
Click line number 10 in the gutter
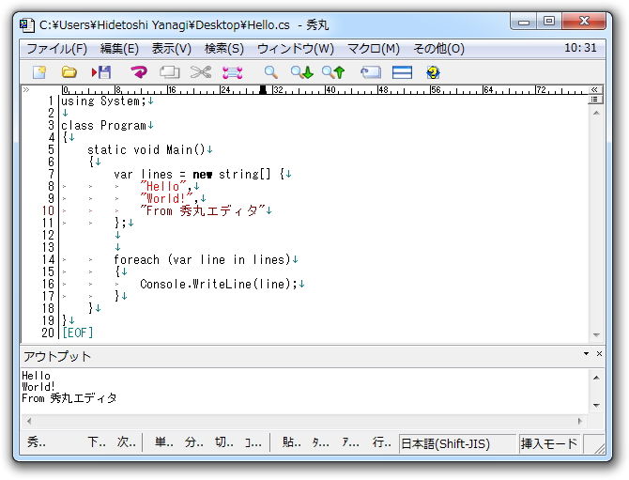point(48,210)
